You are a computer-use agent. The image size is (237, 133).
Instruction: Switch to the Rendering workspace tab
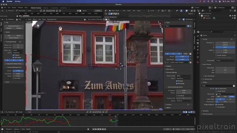pos(63,8)
